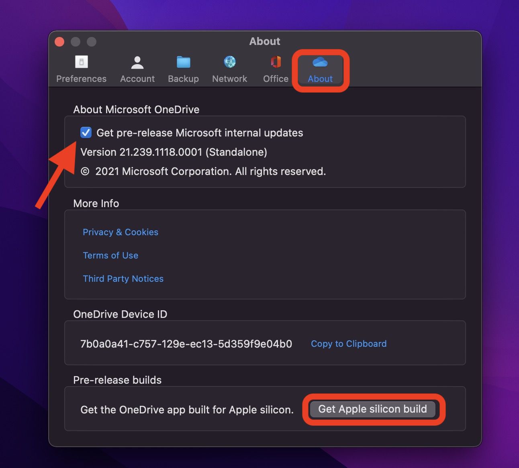Select the OneDrive device ID text

coord(186,344)
